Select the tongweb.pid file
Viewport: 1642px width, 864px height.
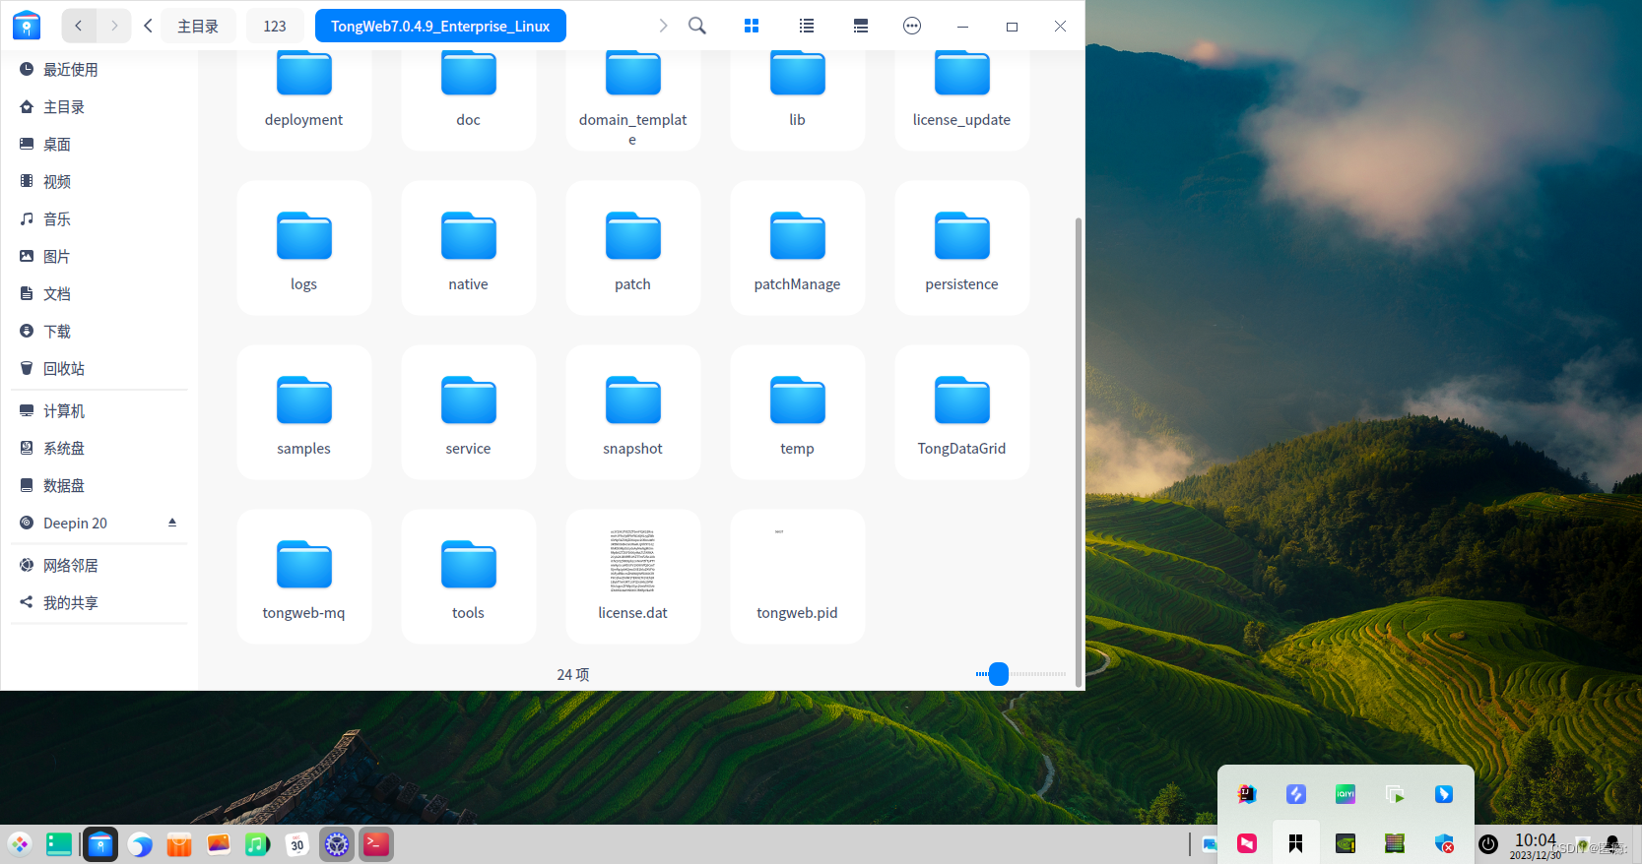(798, 577)
